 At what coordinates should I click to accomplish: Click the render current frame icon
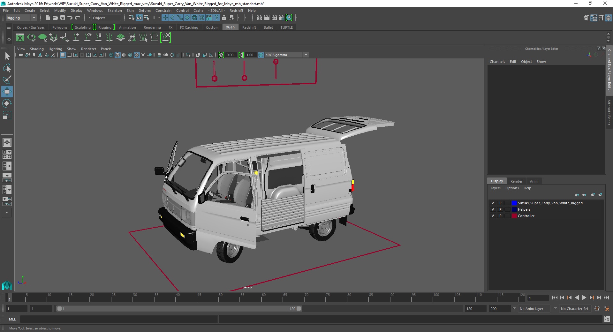[267, 18]
